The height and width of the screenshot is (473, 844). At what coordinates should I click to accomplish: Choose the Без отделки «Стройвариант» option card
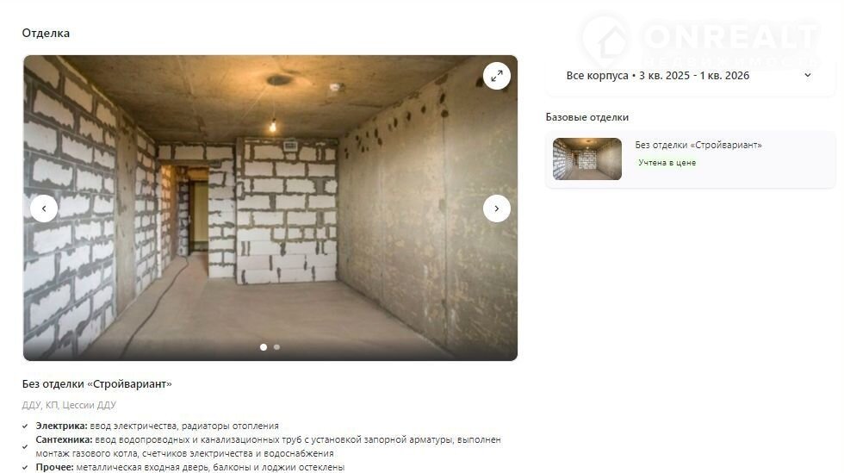tap(690, 159)
